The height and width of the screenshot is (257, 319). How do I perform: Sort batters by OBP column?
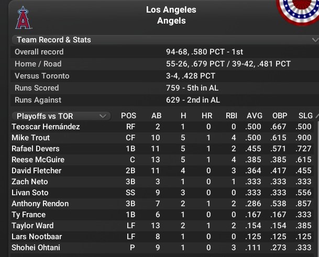point(280,116)
